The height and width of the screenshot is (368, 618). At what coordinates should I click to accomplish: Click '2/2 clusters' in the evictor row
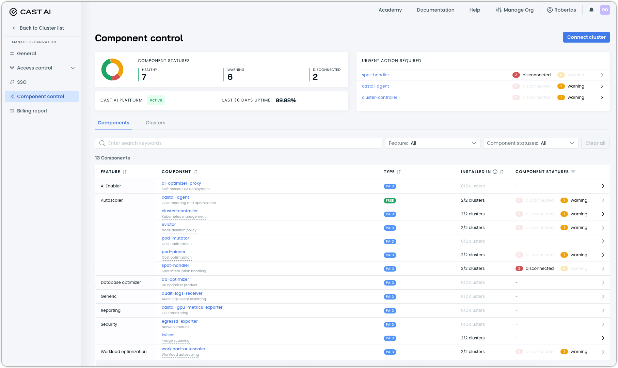pos(473,228)
